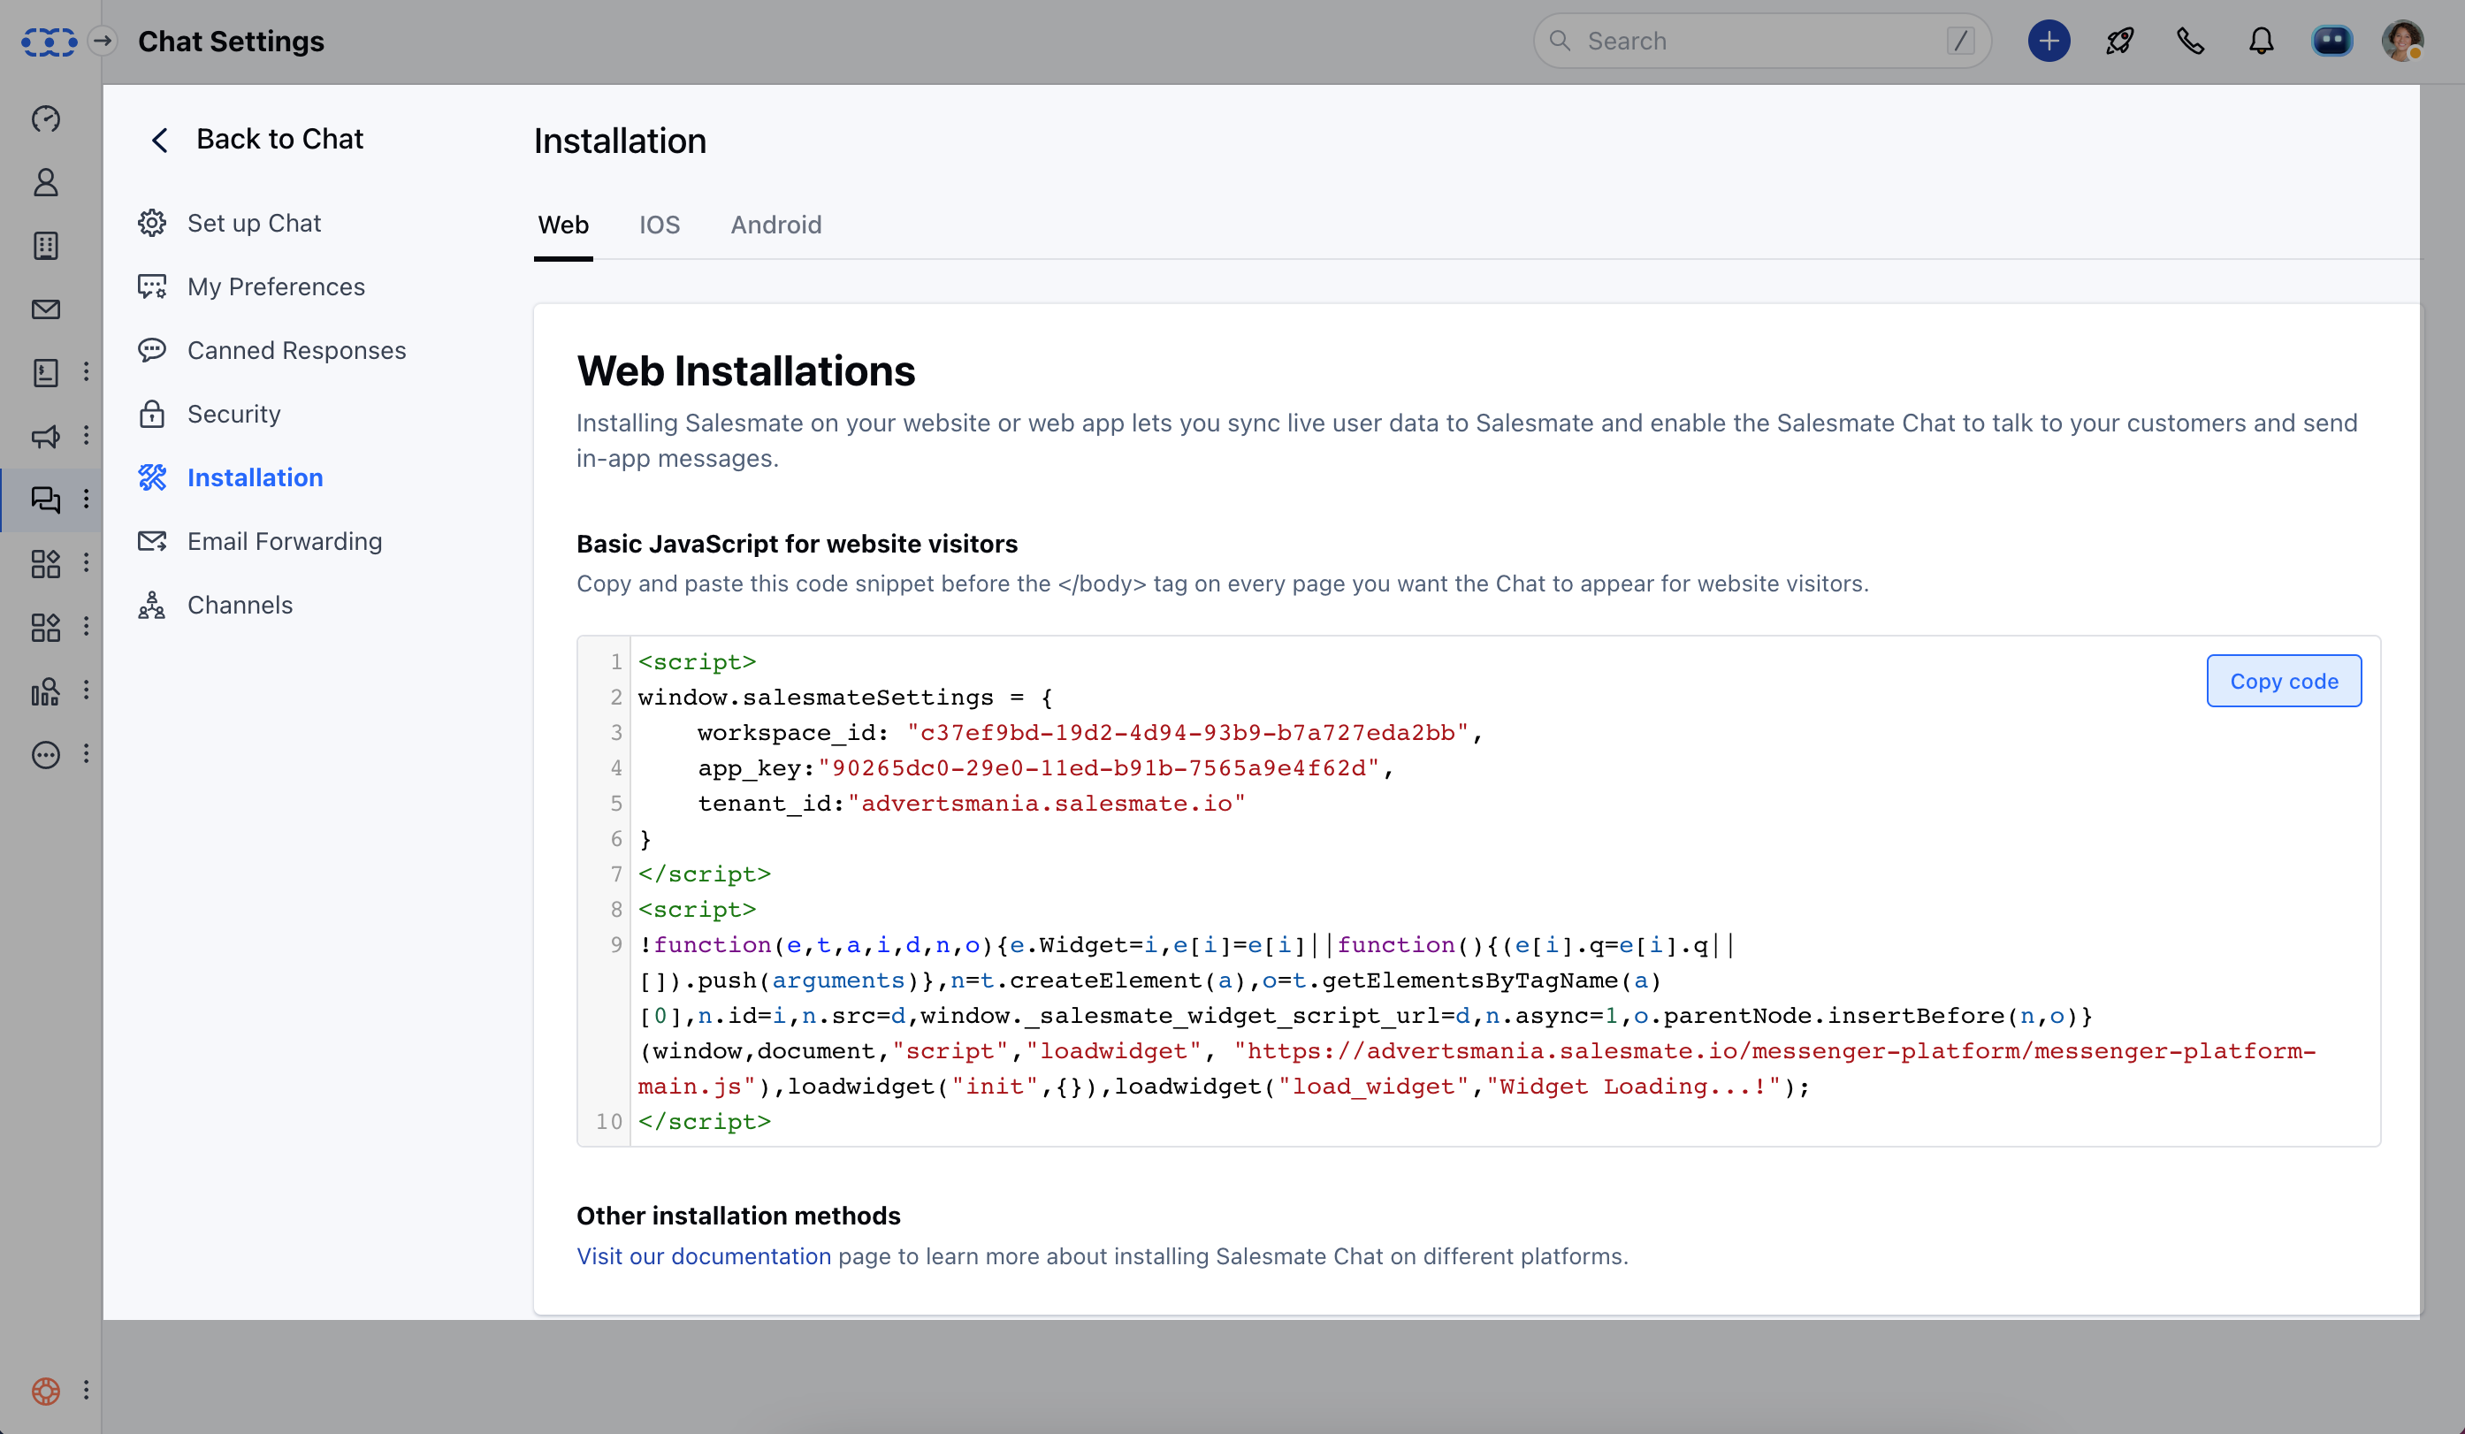
Task: Open notifications bell icon
Action: (2261, 41)
